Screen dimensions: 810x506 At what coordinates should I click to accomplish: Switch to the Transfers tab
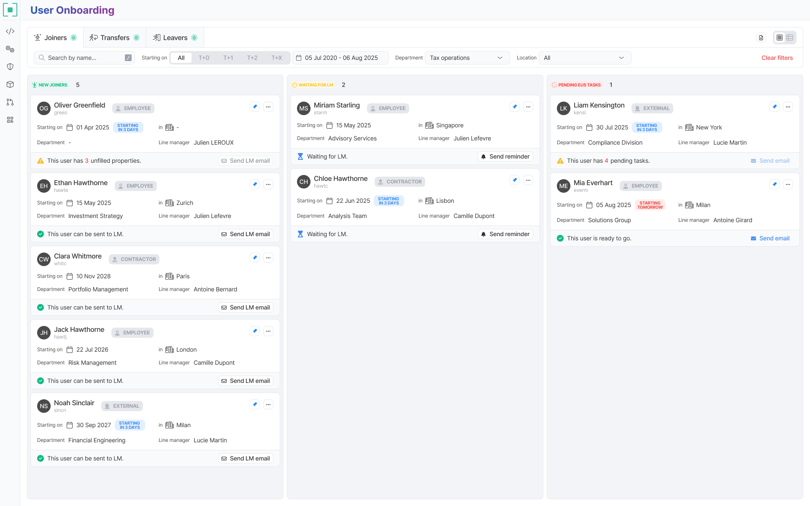coord(114,38)
